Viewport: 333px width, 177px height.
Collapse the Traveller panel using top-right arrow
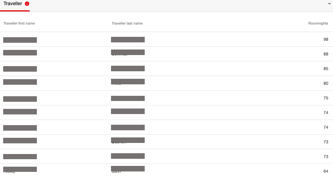(329, 4)
